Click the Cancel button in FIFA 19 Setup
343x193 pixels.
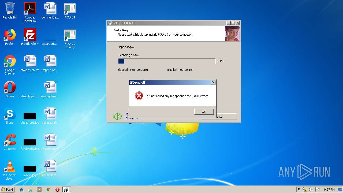tap(226, 117)
